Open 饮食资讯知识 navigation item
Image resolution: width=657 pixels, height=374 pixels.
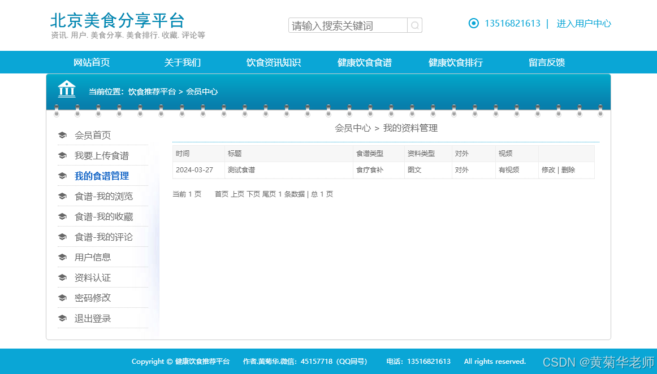tap(273, 62)
